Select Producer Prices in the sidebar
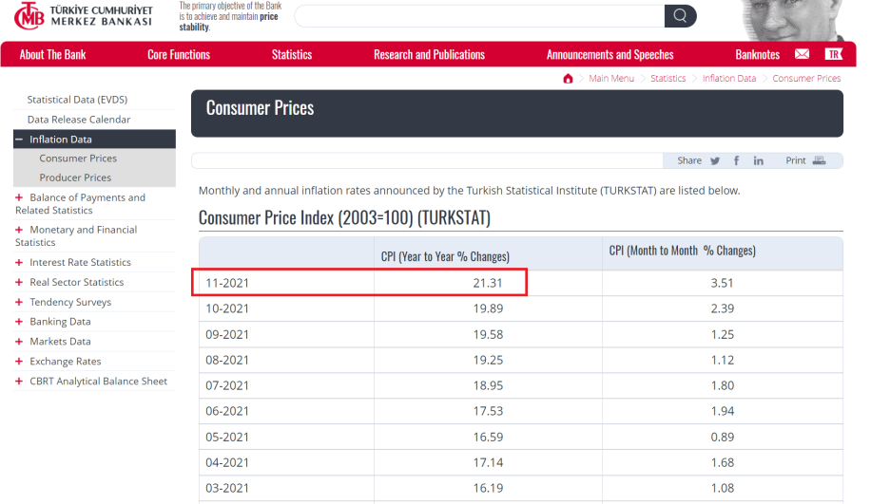The height and width of the screenshot is (504, 890). pos(75,177)
